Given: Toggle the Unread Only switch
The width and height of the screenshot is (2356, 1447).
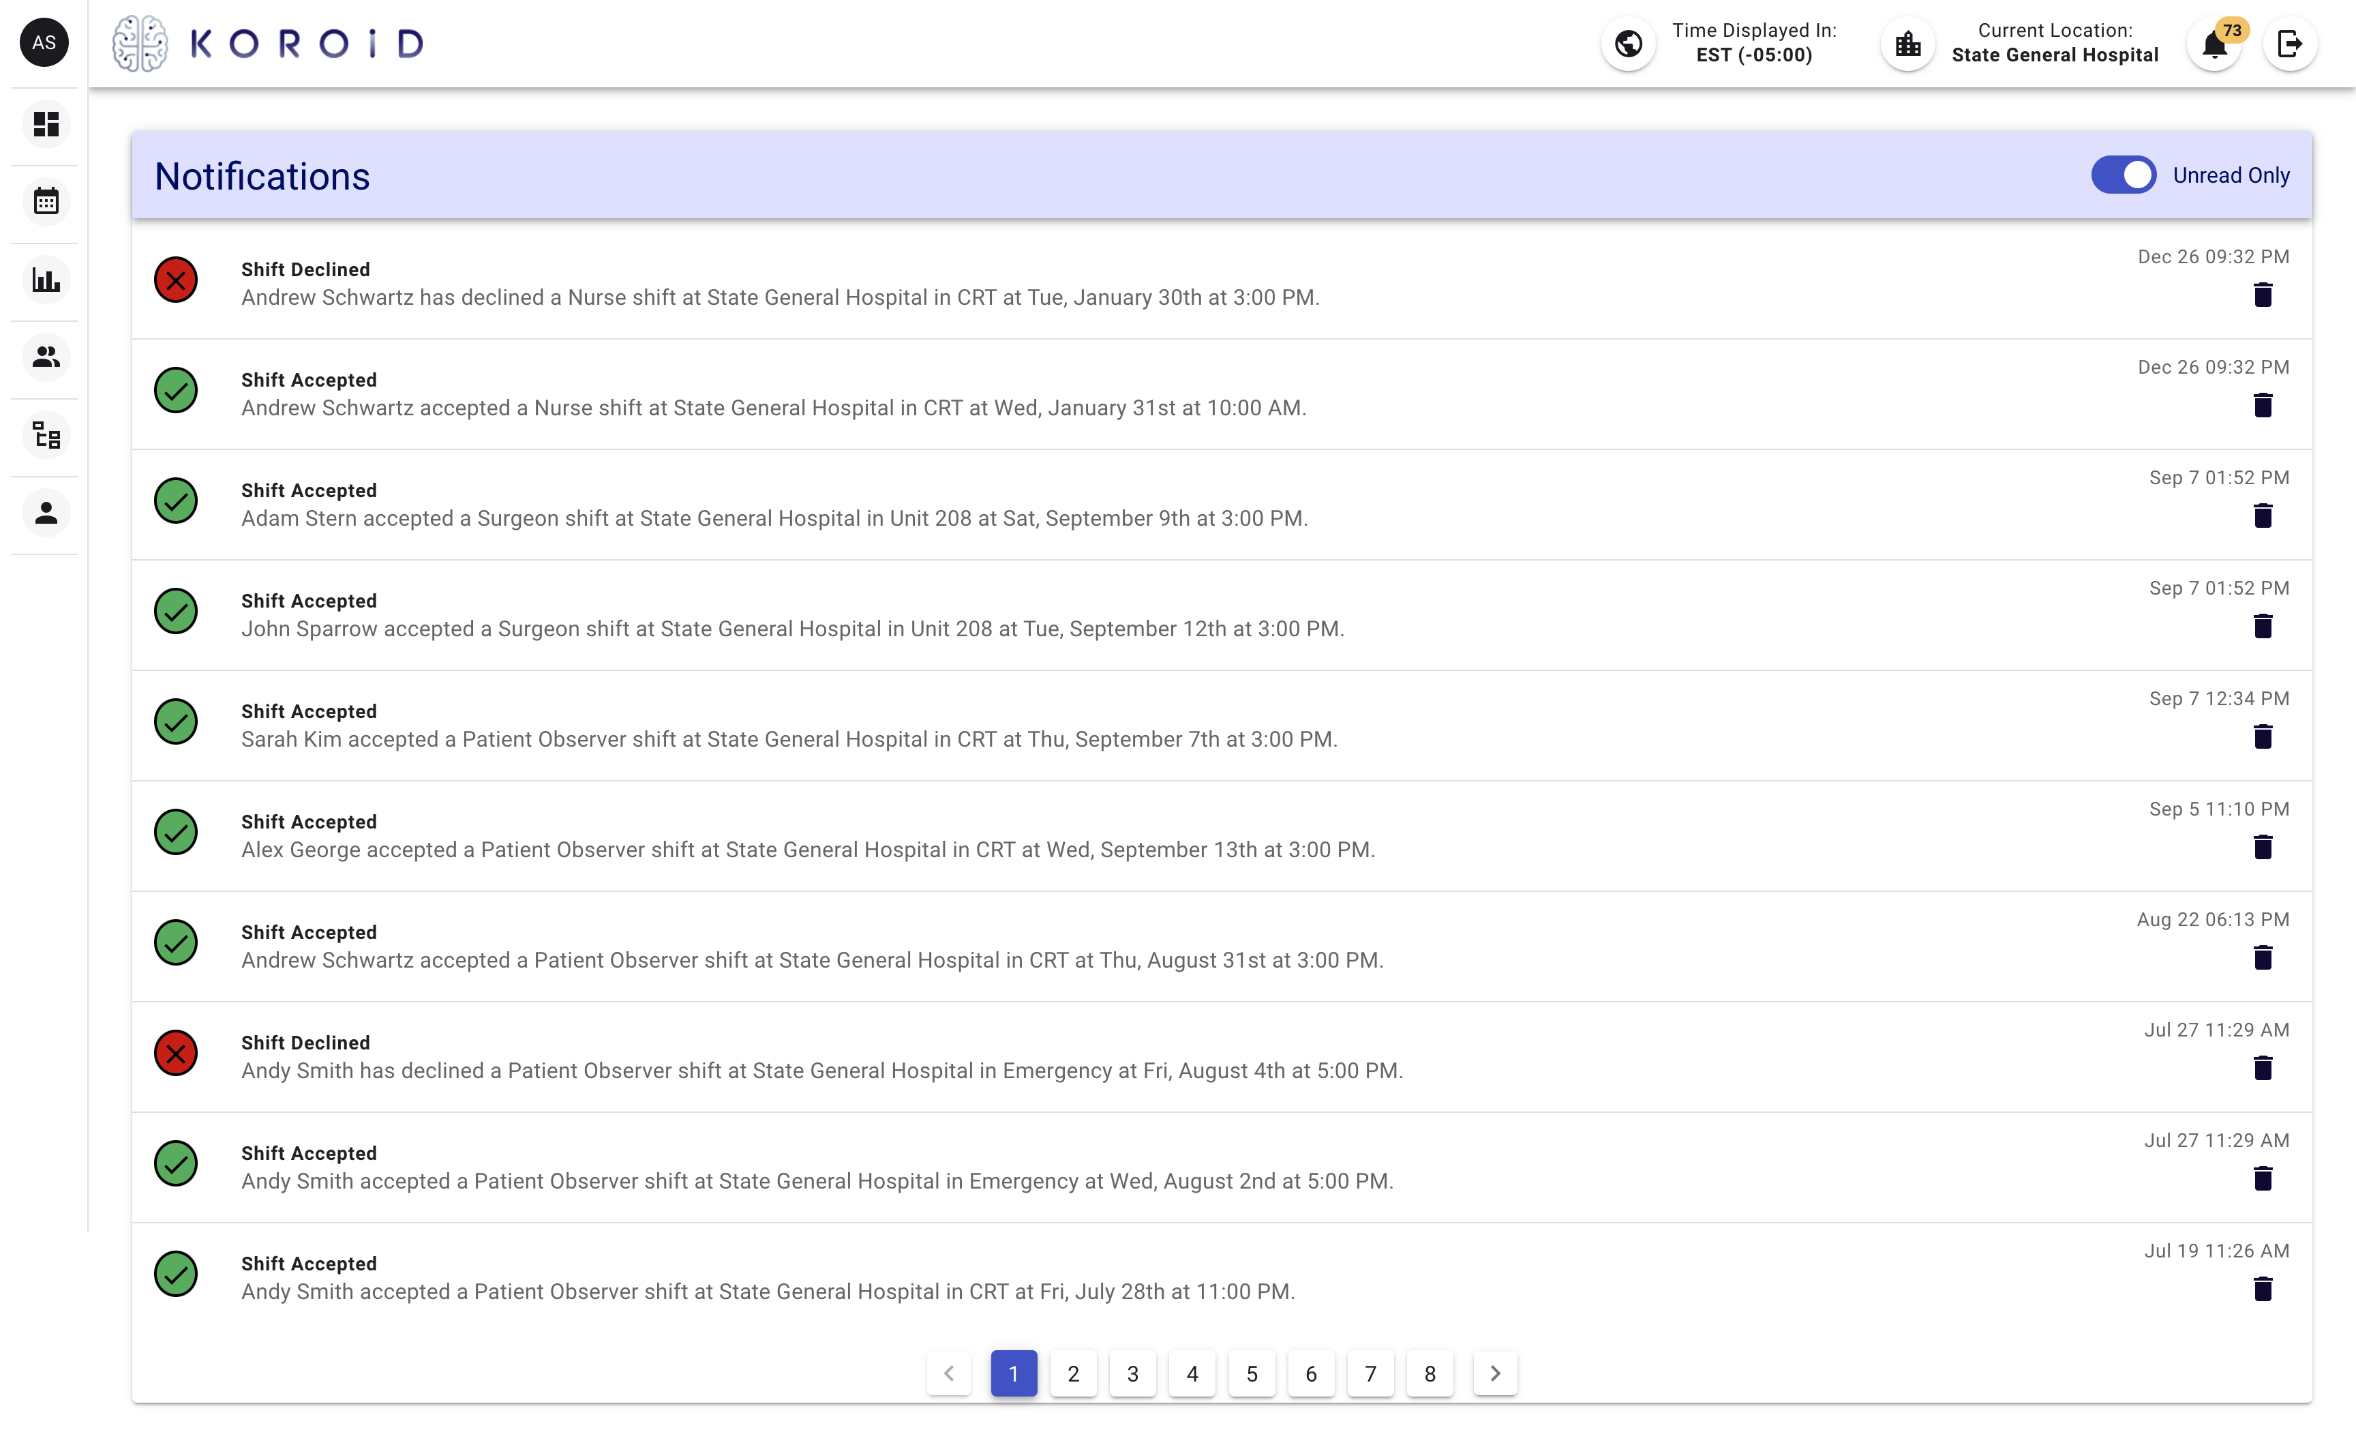Looking at the screenshot, I should click(x=2124, y=175).
